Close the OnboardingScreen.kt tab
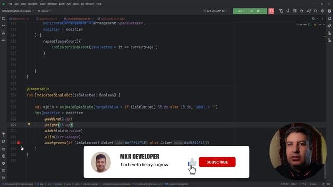Image resolution: width=333 pixels, height=187 pixels. click(93, 19)
